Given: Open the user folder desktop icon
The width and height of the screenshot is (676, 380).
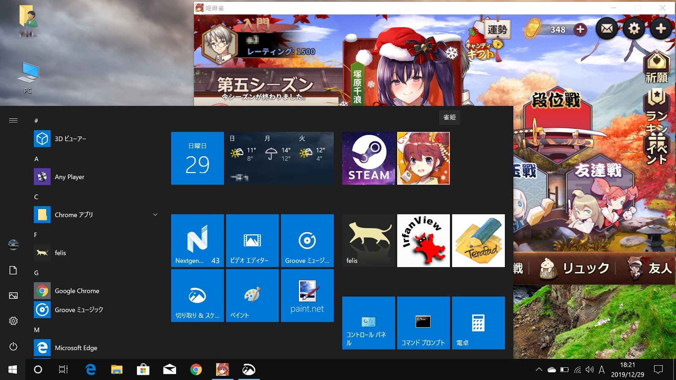Looking at the screenshot, I should pos(28,21).
